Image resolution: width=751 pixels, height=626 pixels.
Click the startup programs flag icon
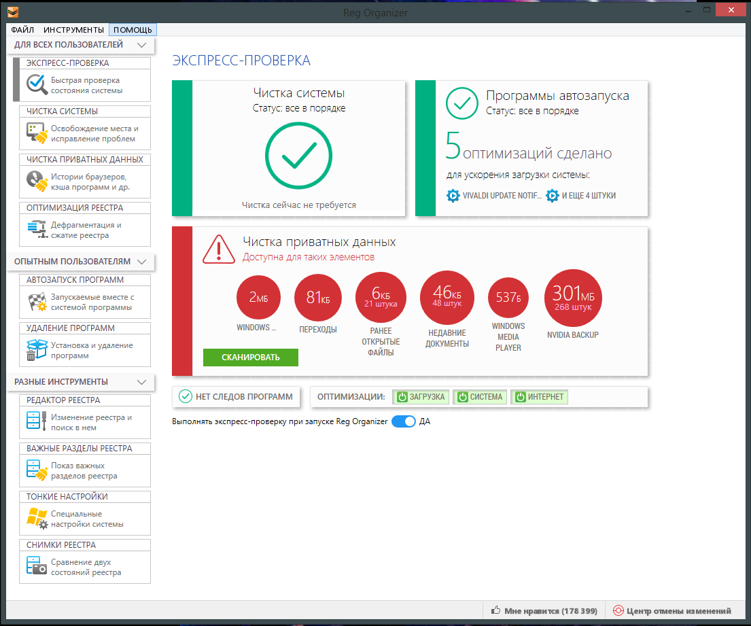tap(37, 302)
